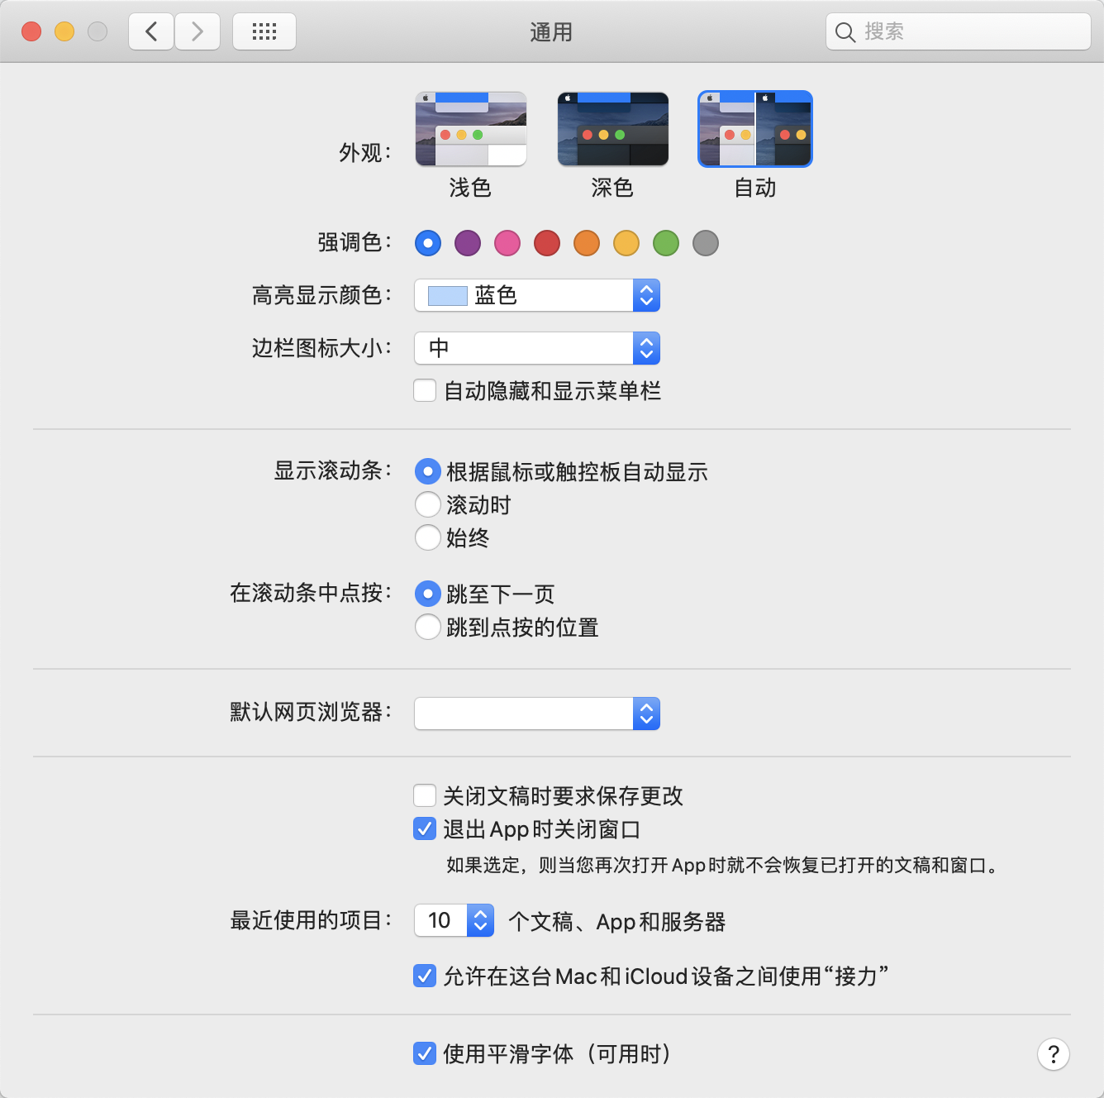The height and width of the screenshot is (1098, 1104).
Task: Select the 滚动时 scroll bar option
Action: [x=428, y=504]
